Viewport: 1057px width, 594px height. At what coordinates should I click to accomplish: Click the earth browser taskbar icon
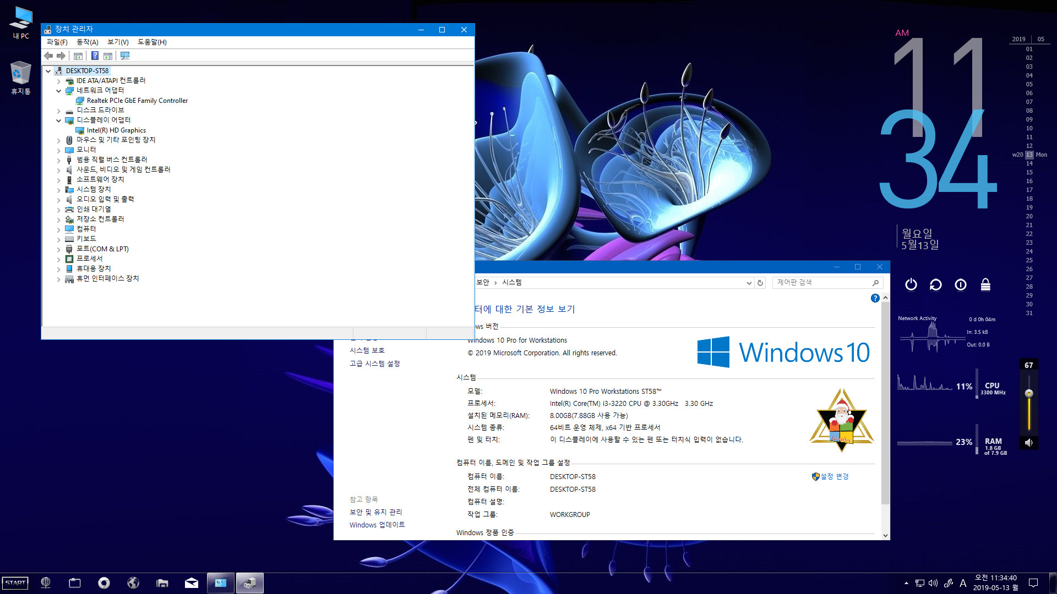(x=133, y=583)
